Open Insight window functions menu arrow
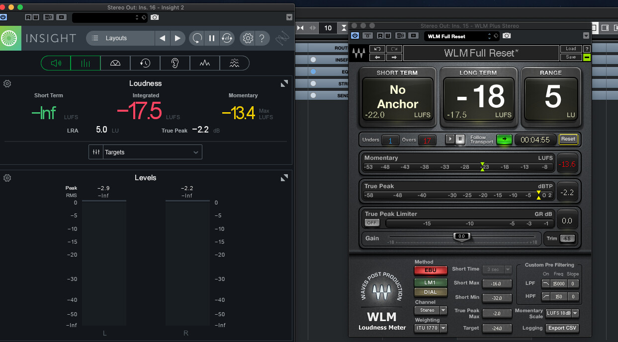618x342 pixels. (289, 17)
